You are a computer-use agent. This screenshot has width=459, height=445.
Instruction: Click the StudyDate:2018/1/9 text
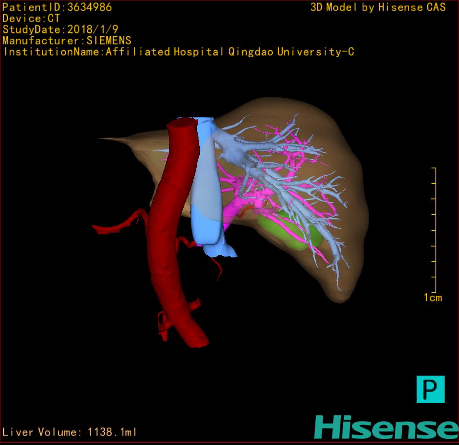(60, 29)
